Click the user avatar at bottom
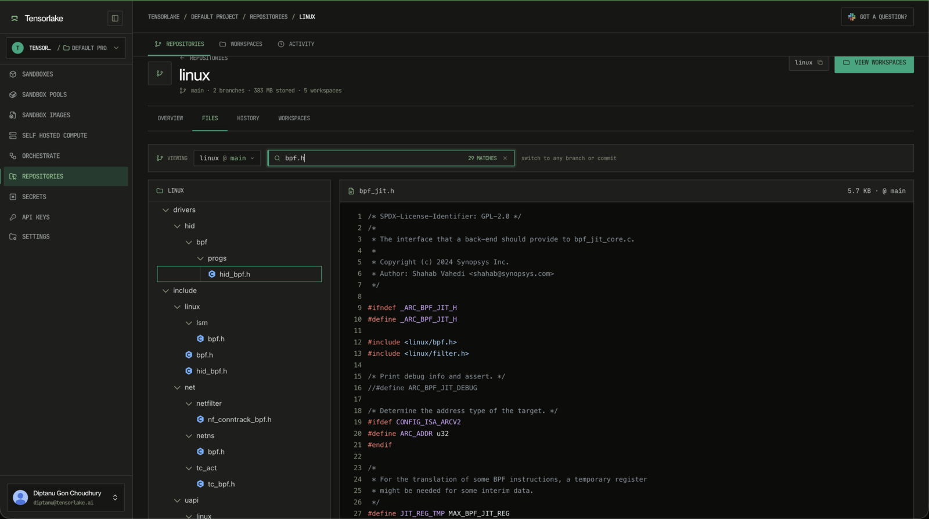The image size is (929, 519). click(x=20, y=498)
